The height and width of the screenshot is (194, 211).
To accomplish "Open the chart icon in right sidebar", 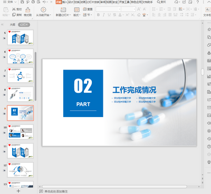I will click(209, 76).
